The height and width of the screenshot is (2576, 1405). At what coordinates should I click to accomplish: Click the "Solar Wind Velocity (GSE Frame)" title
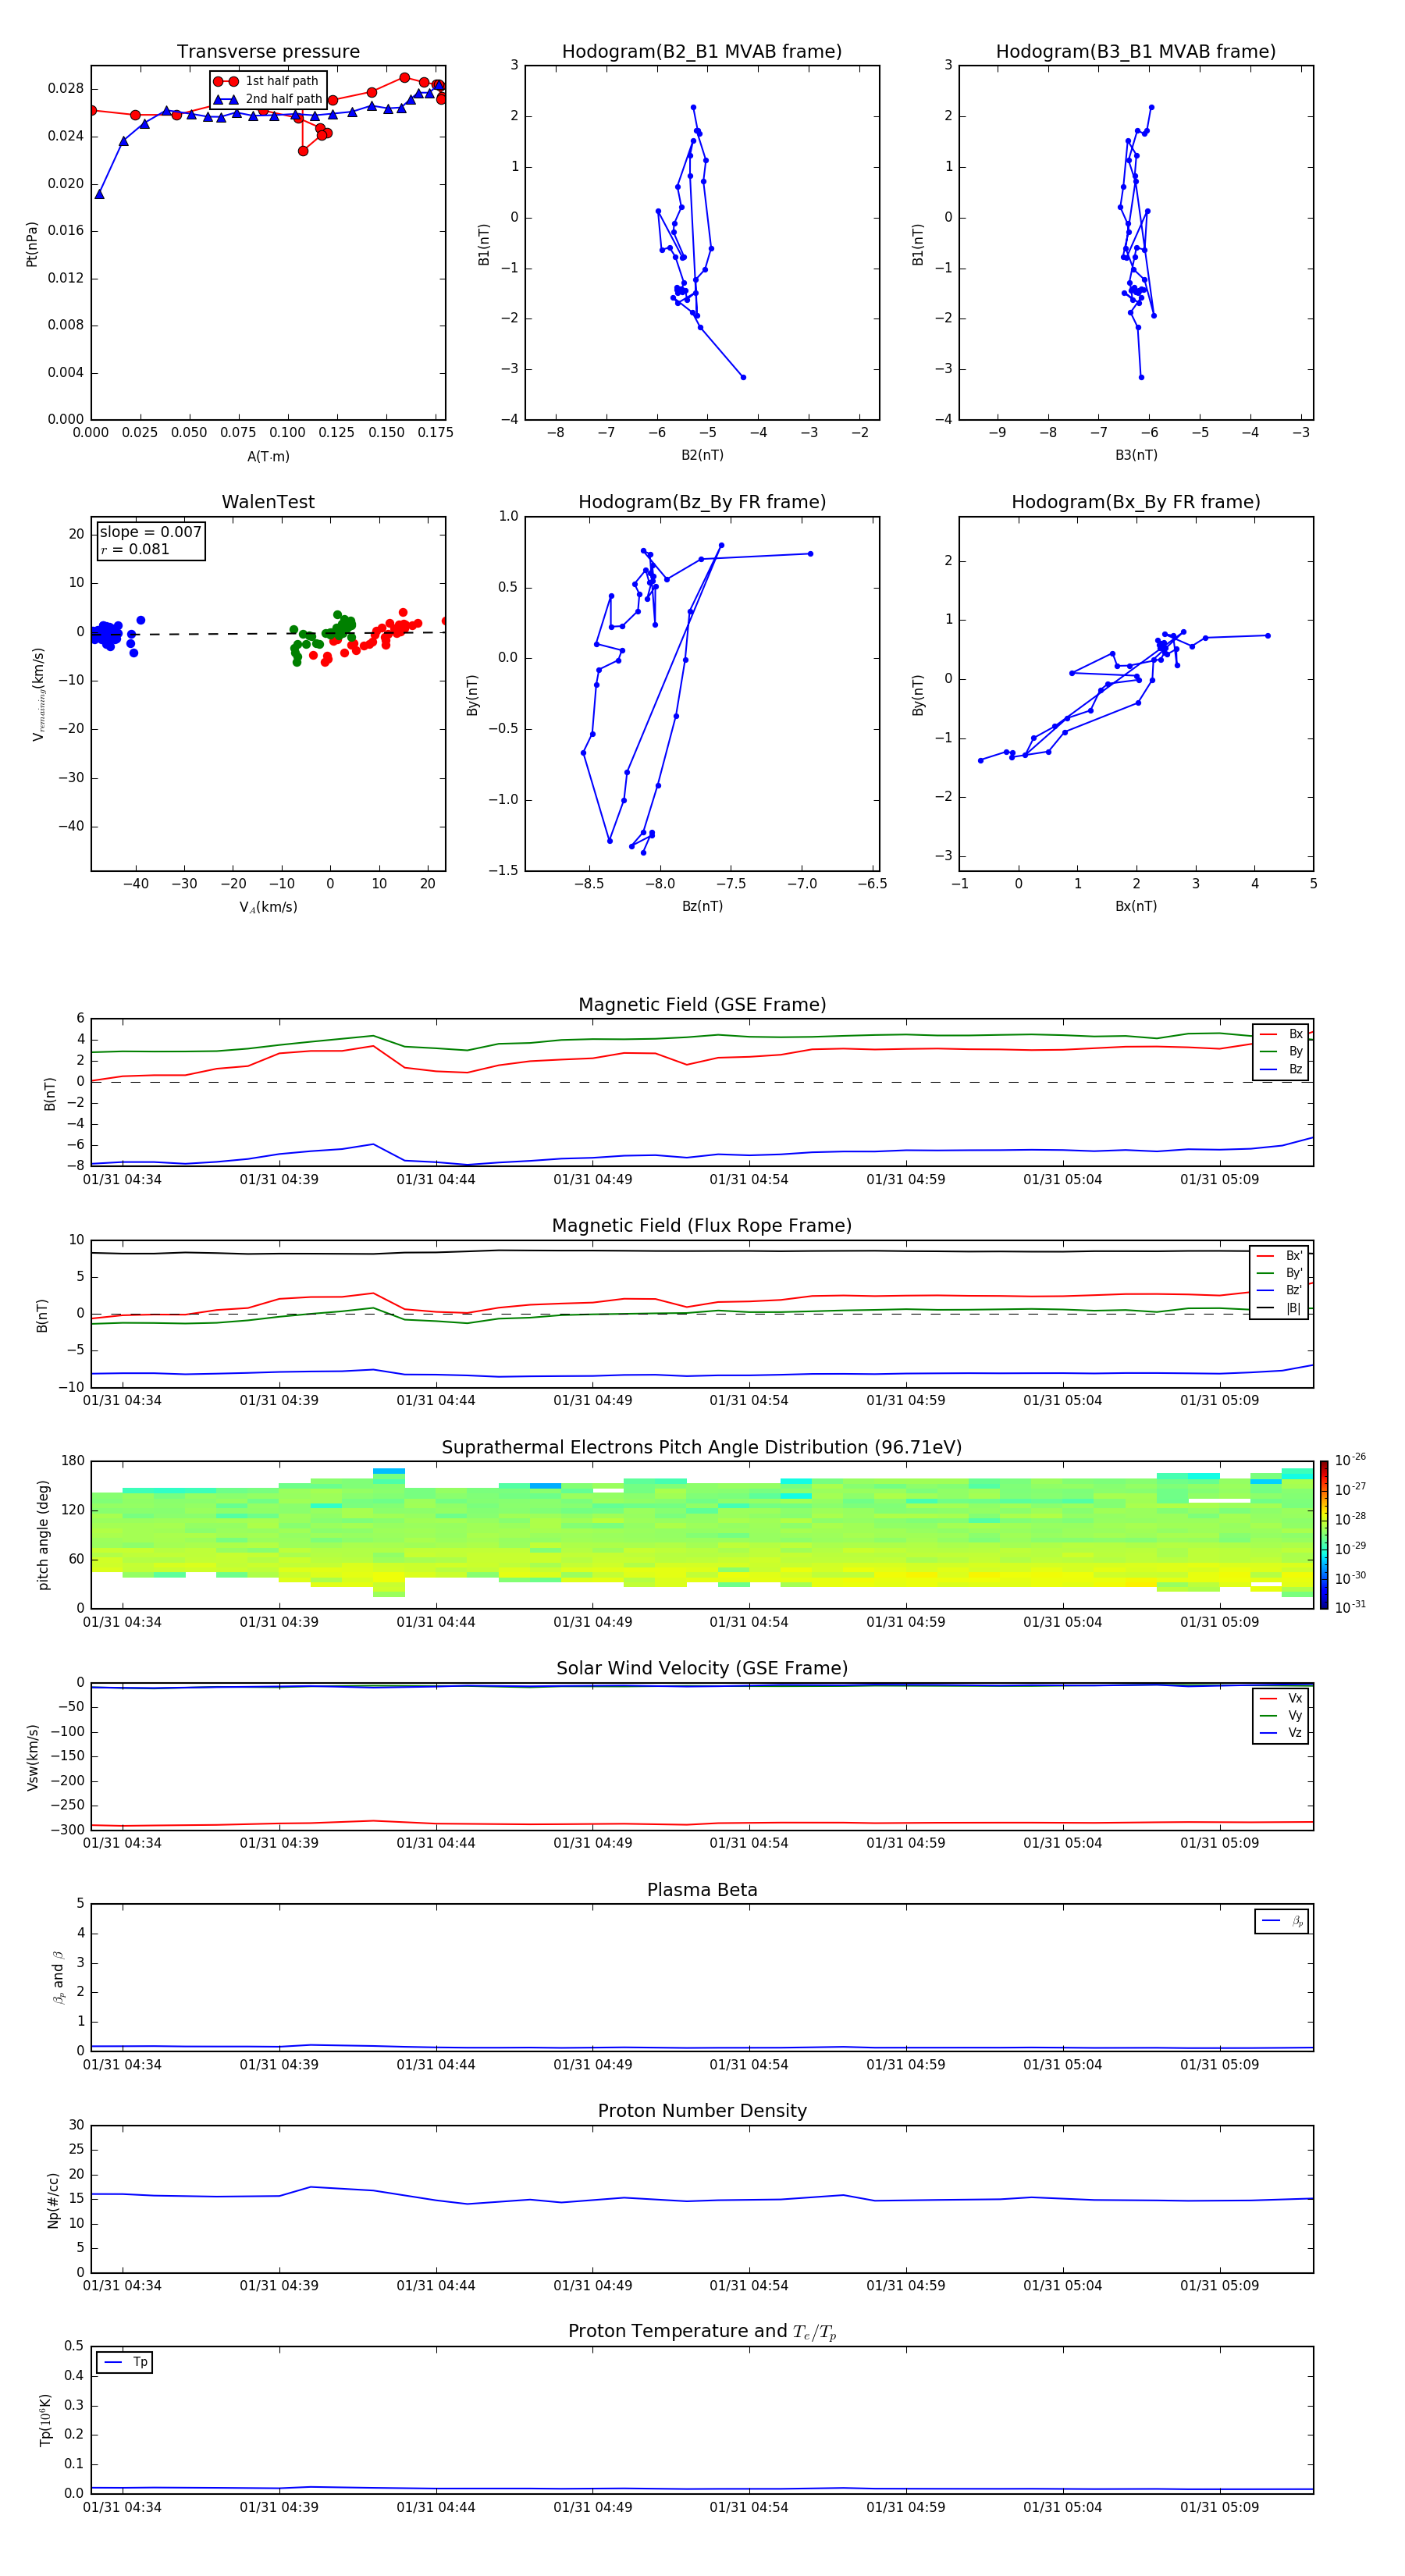[x=702, y=1669]
